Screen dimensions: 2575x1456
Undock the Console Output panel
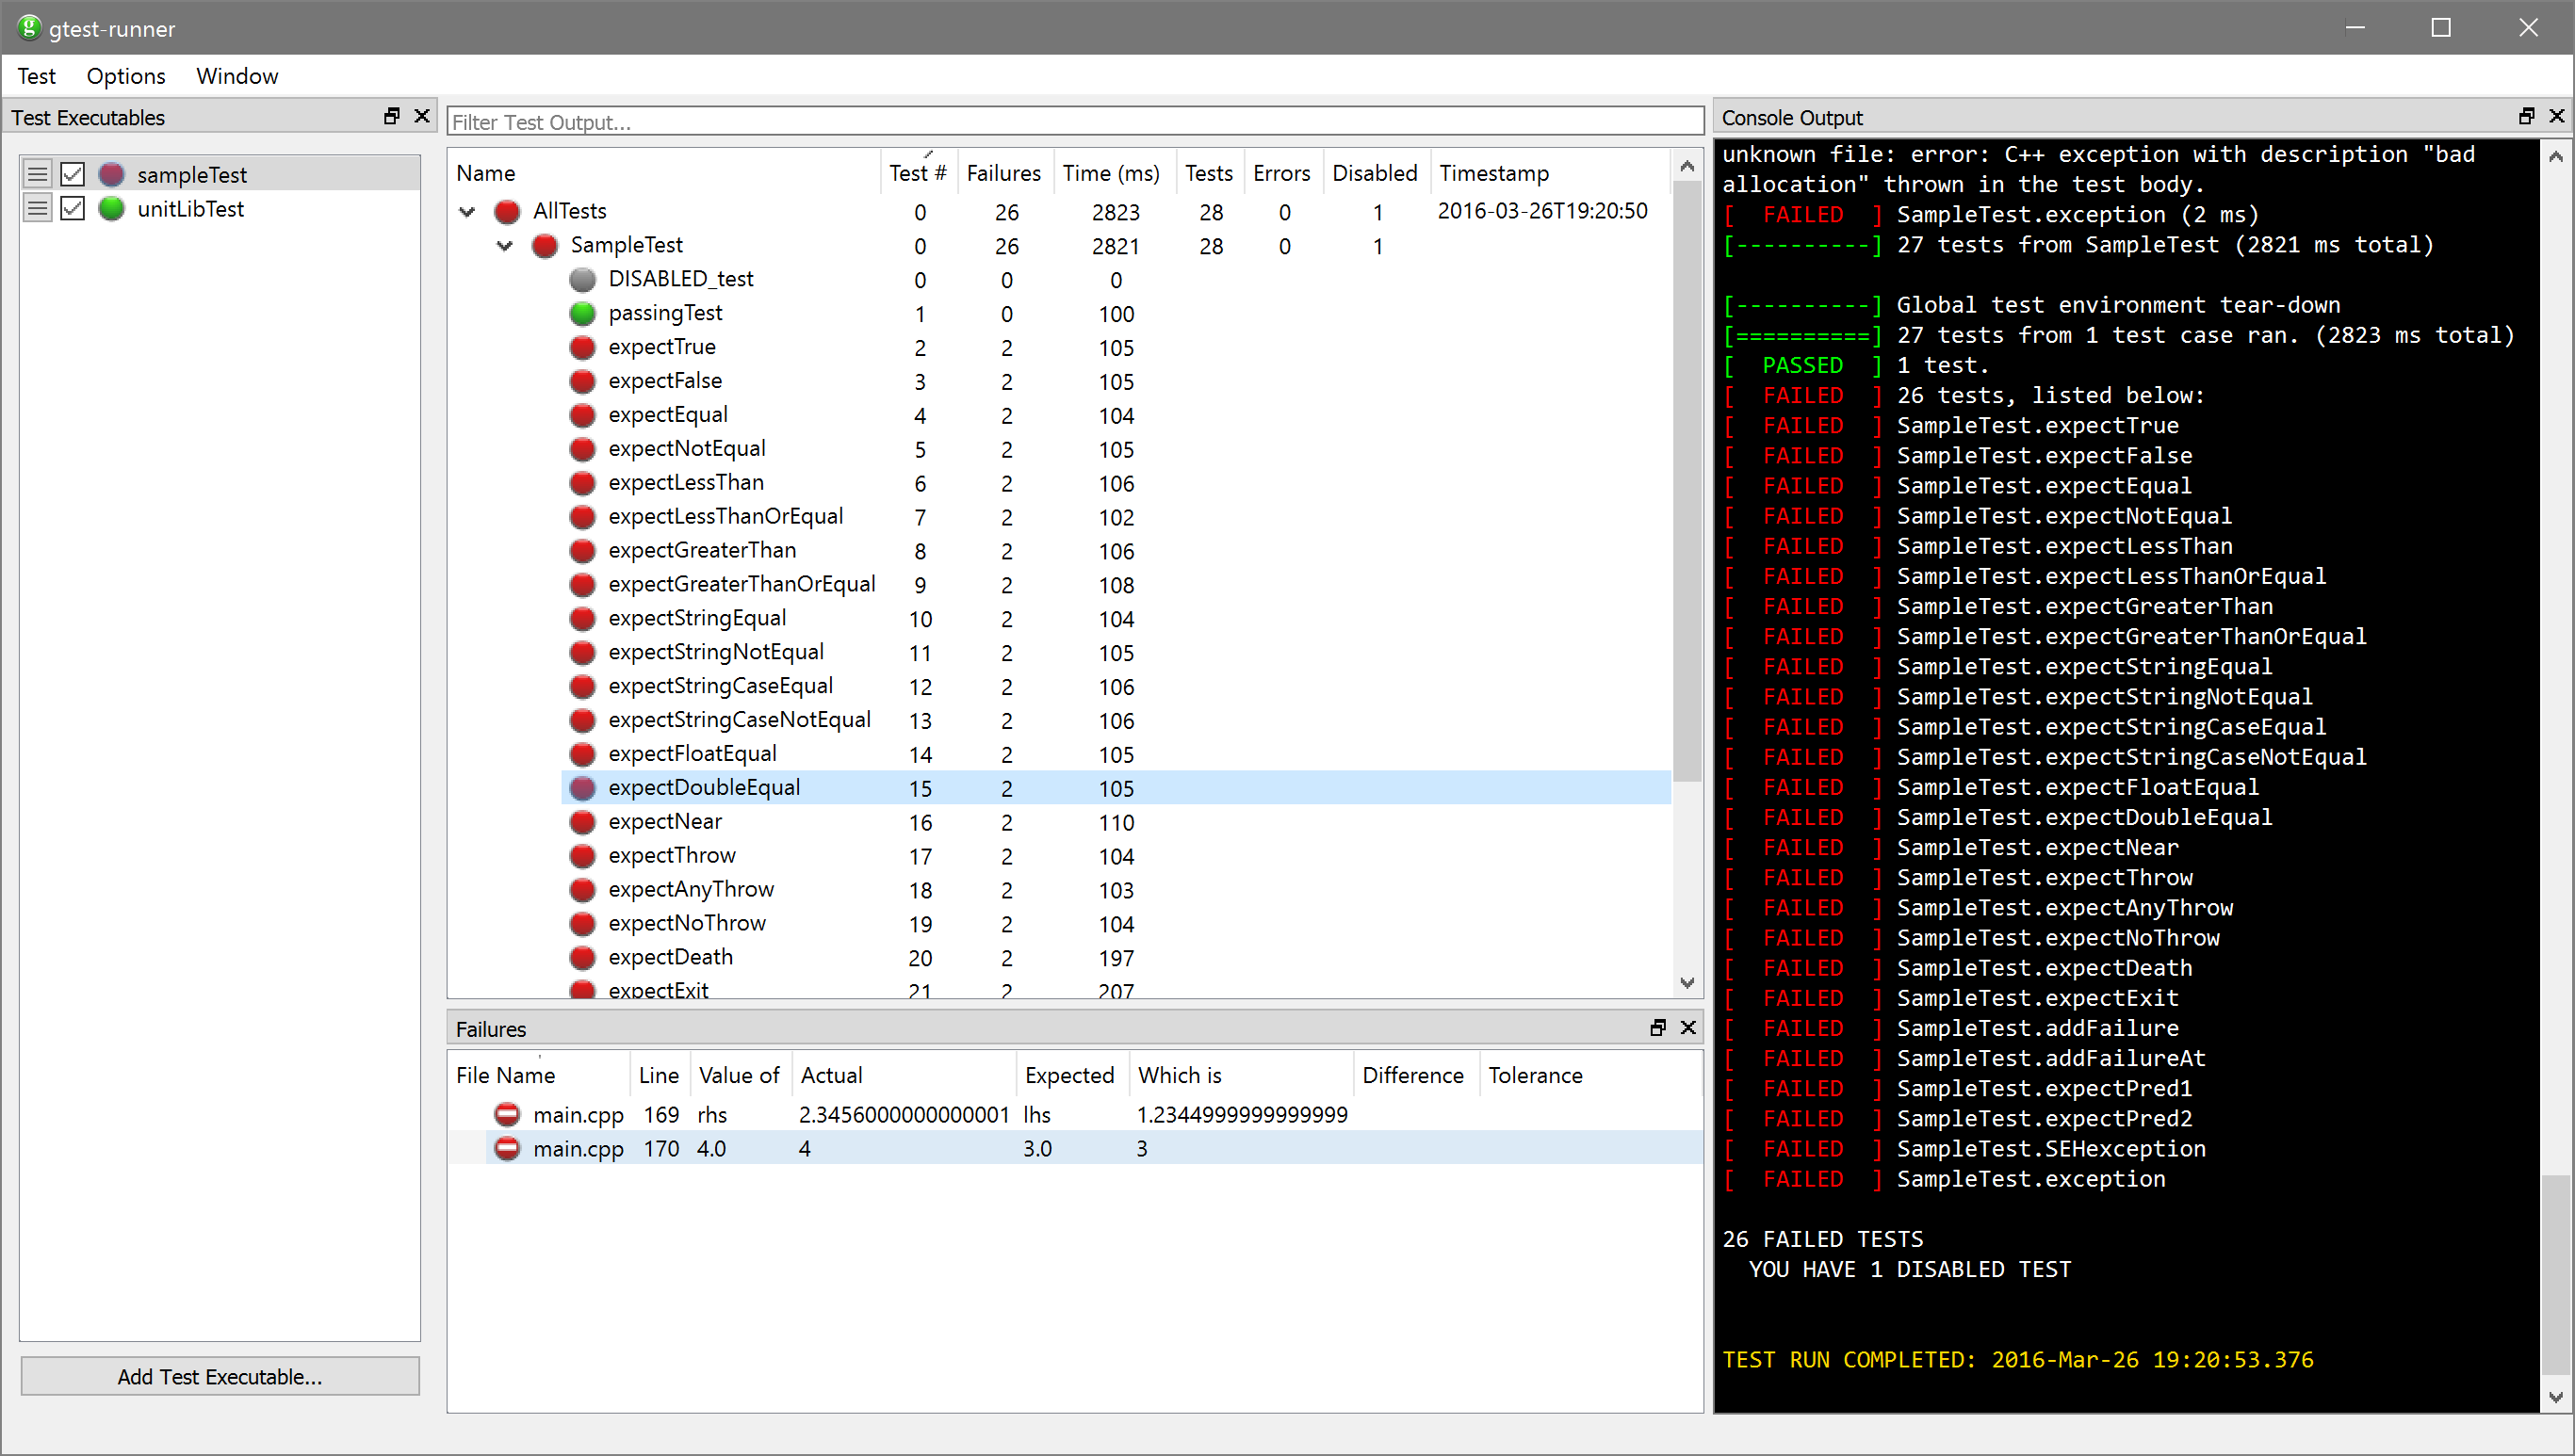coord(2526,117)
